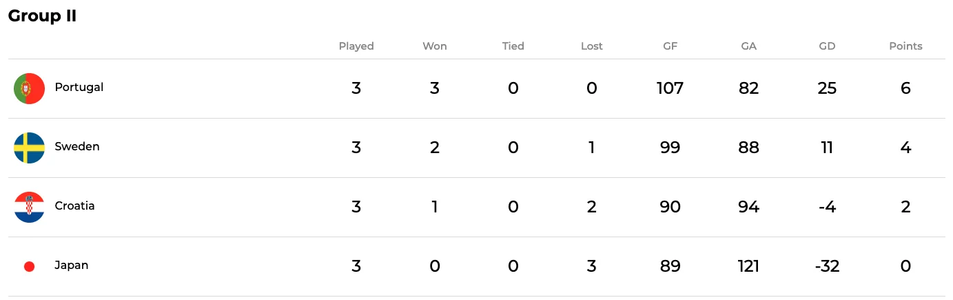
Task: Click Sweden's GF value of 99
Action: 670,148
